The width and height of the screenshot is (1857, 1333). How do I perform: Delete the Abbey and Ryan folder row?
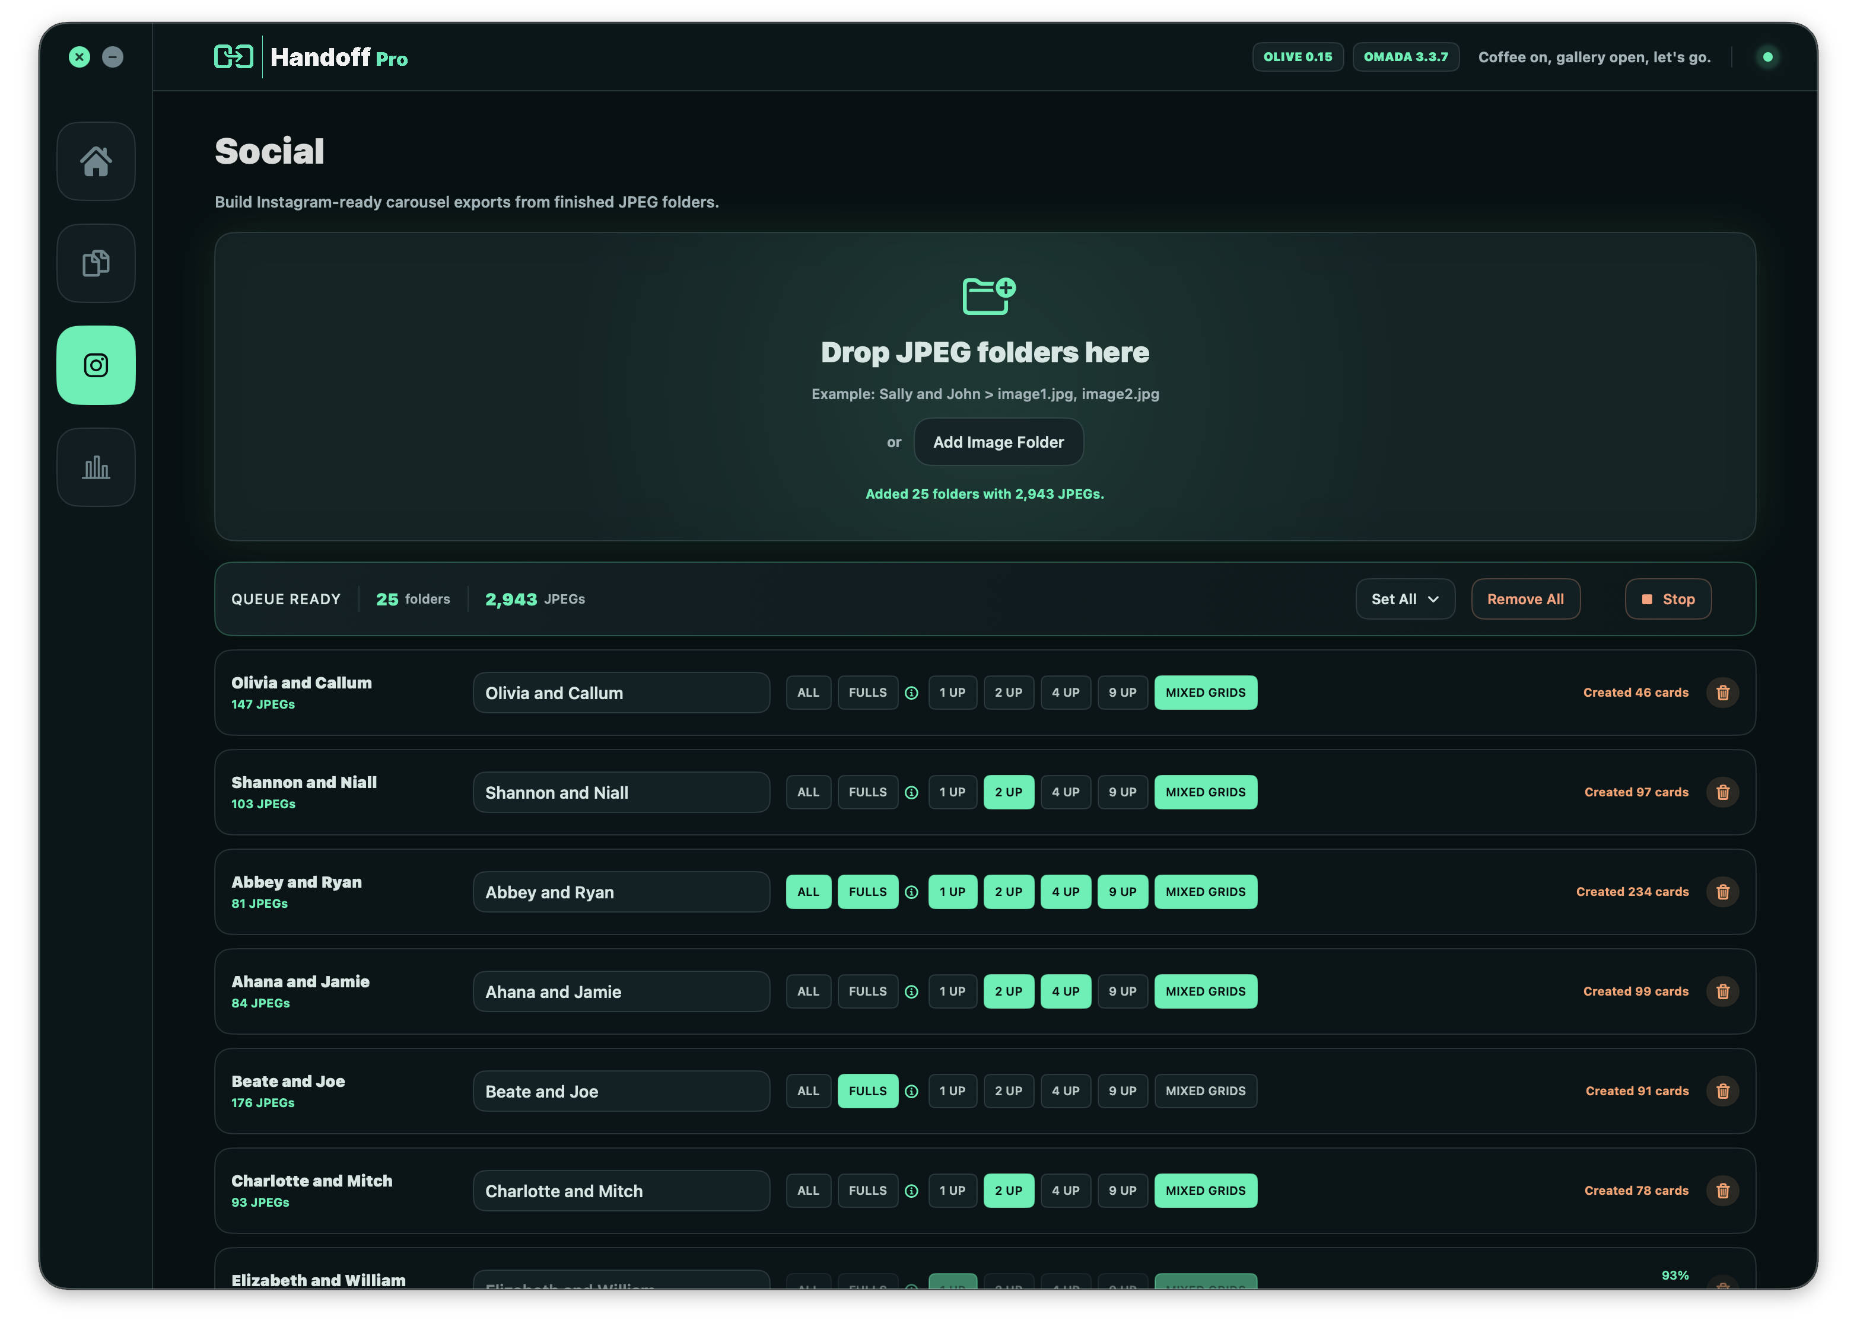[1722, 892]
